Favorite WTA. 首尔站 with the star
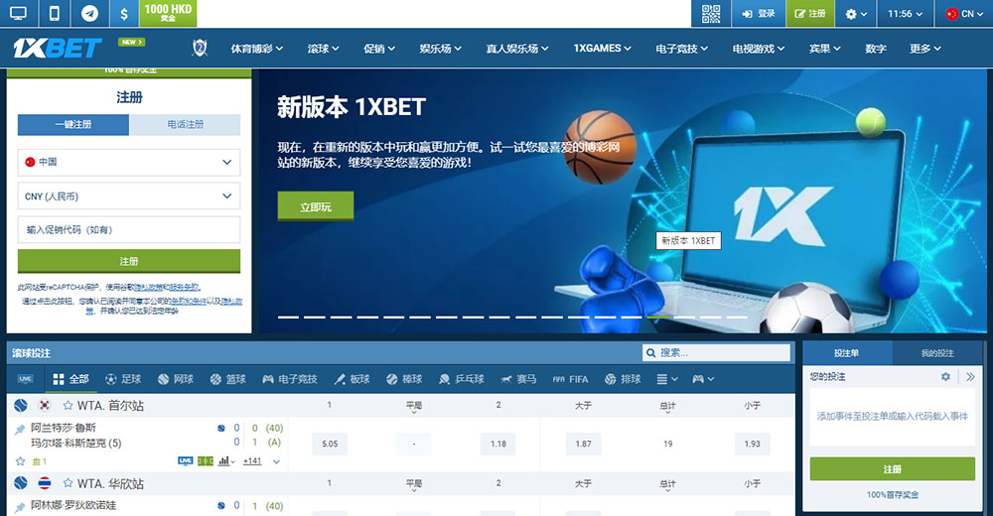This screenshot has height=516, width=993. point(68,405)
